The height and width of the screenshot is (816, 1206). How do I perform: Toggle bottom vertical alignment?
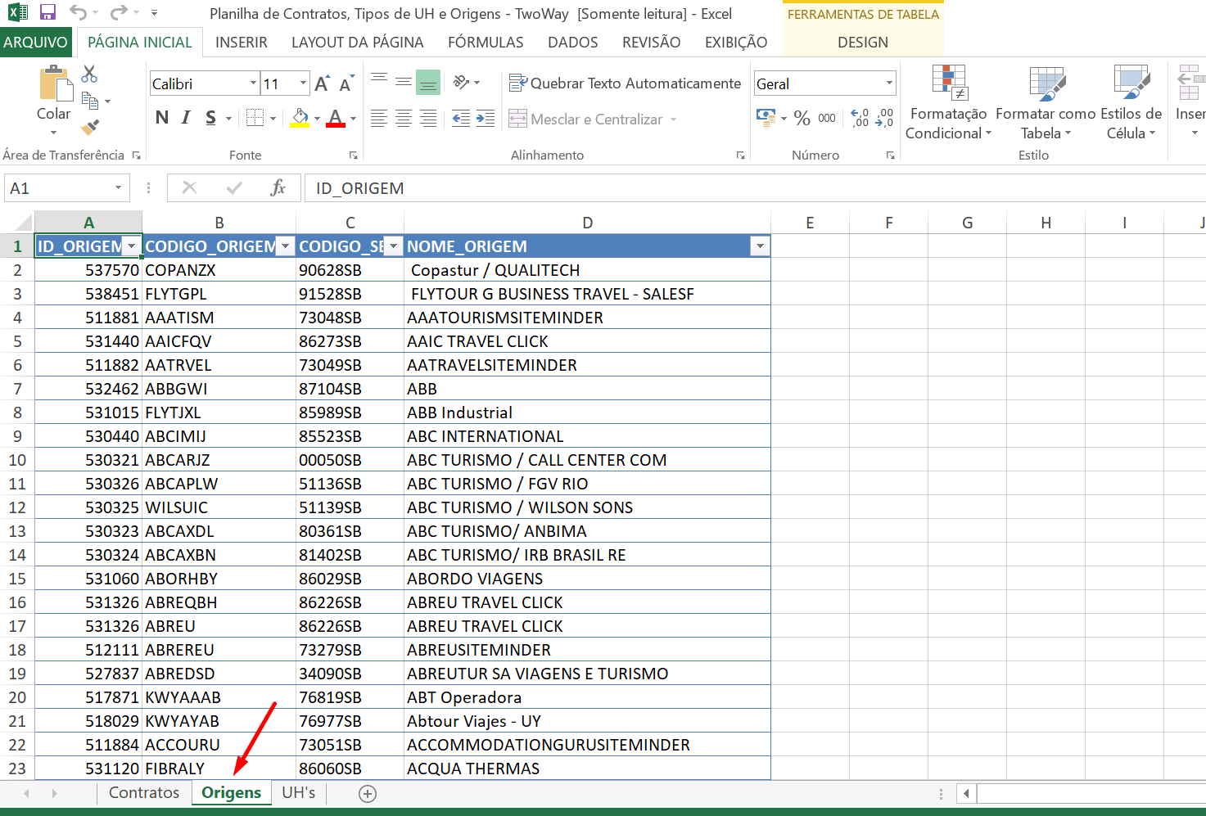tap(428, 82)
